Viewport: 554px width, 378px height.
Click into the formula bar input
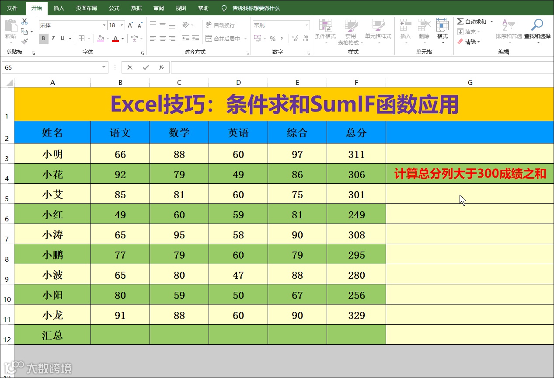(x=362, y=67)
